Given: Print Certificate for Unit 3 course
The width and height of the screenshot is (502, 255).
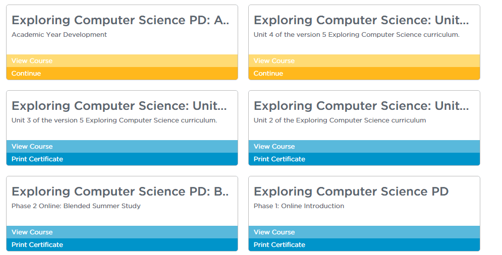Looking at the screenshot, I should (37, 159).
